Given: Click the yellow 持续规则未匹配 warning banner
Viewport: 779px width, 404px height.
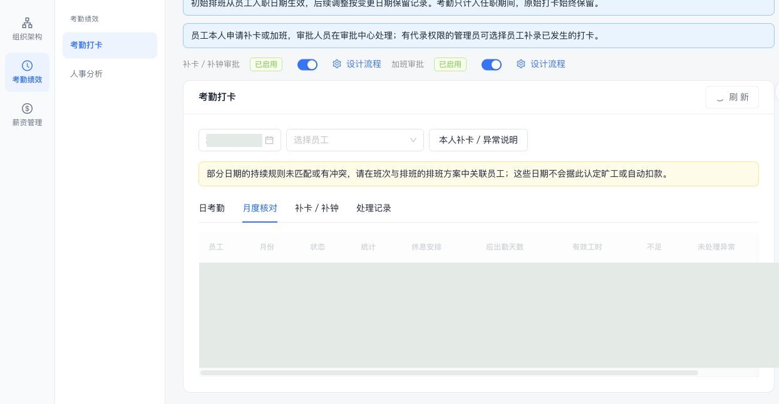Looking at the screenshot, I should pos(478,174).
